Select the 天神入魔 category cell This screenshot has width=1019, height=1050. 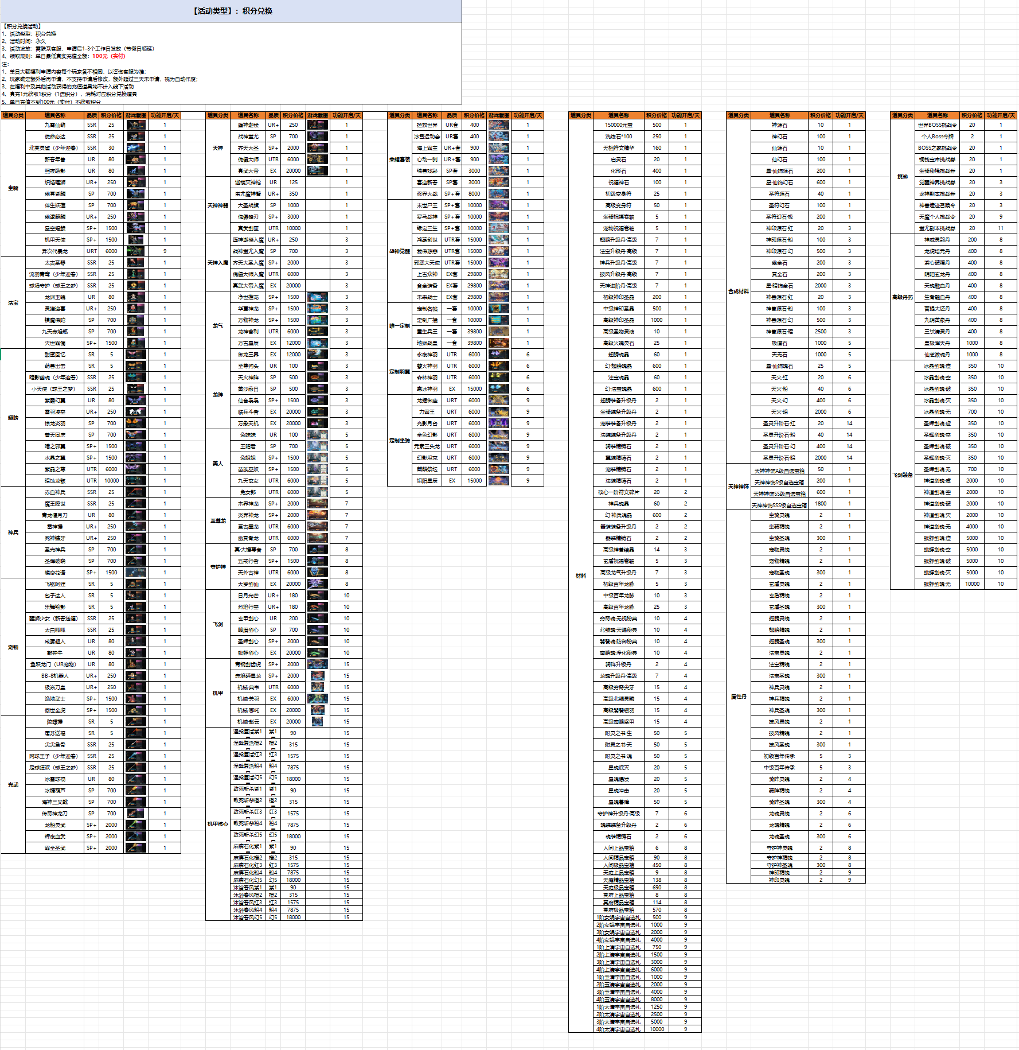click(x=218, y=263)
